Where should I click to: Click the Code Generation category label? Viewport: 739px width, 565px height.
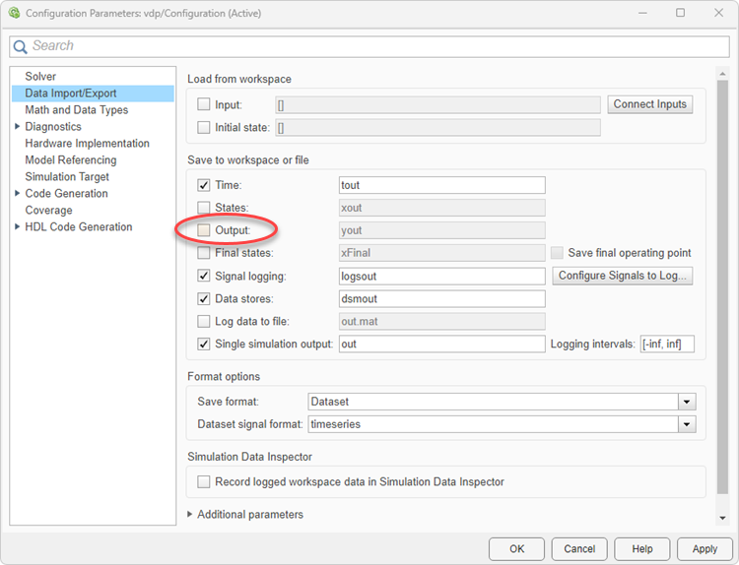coord(66,193)
